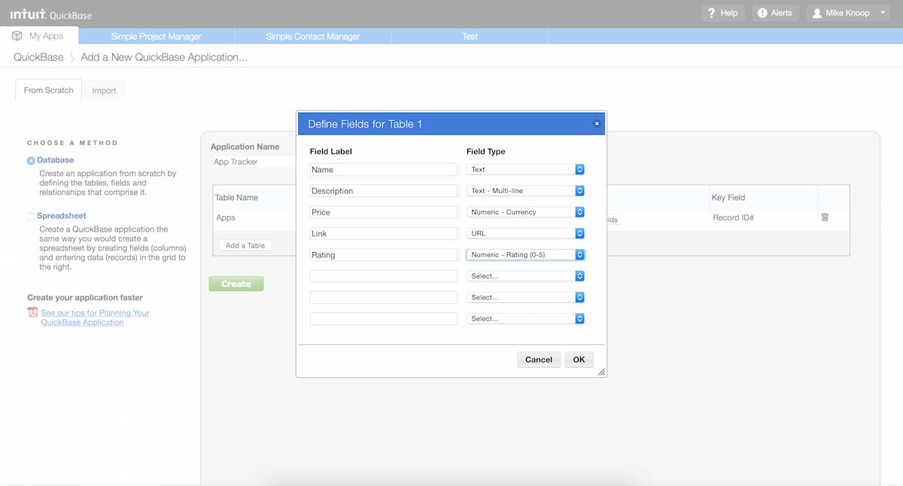The width and height of the screenshot is (903, 486).
Task: Close the Define Fields dialog with X
Action: tap(597, 123)
